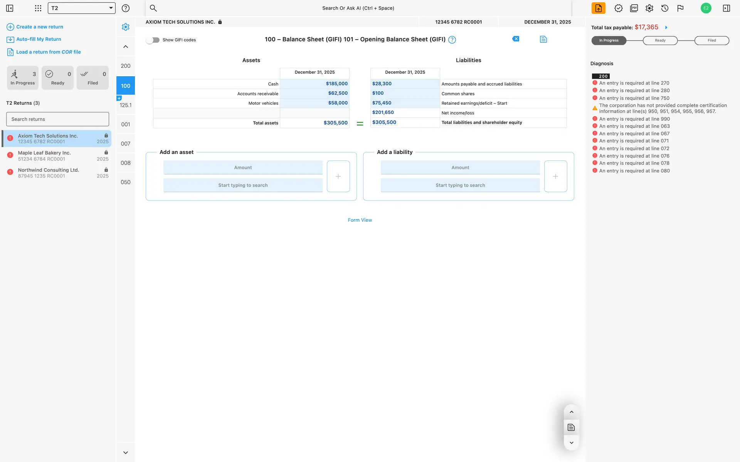
Task: Click Create a new return
Action: point(35,27)
